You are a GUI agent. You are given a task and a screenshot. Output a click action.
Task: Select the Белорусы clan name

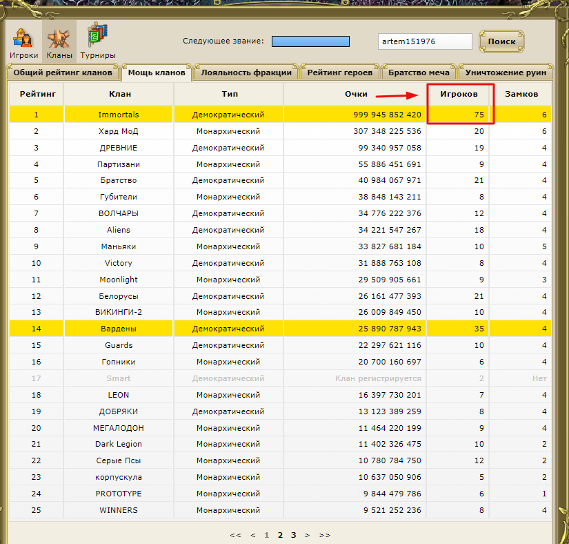(119, 297)
